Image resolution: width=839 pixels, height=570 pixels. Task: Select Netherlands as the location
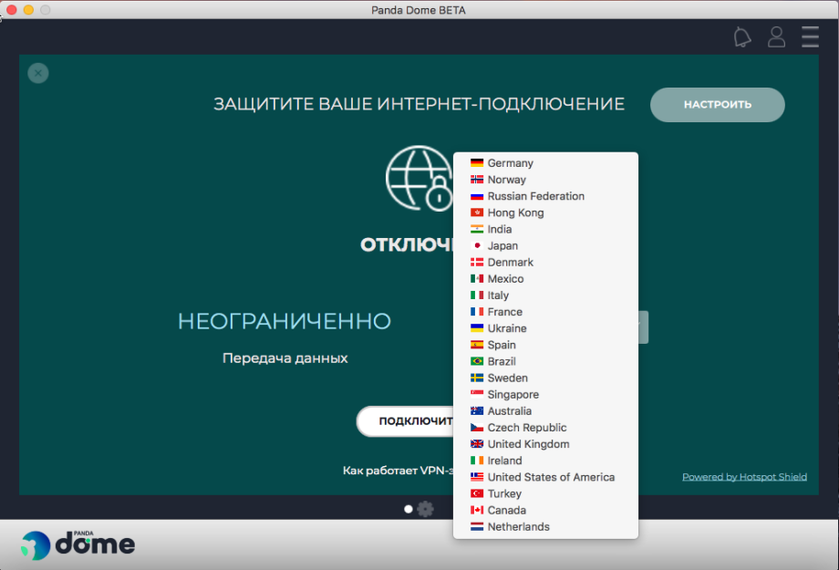(x=545, y=526)
